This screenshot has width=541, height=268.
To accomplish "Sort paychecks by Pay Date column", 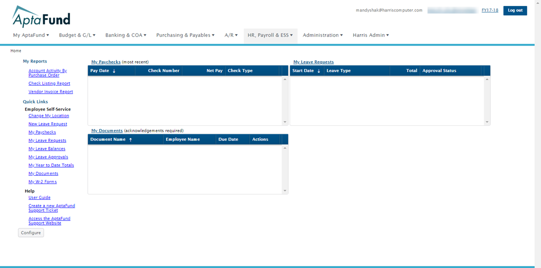I will pyautogui.click(x=111, y=71).
